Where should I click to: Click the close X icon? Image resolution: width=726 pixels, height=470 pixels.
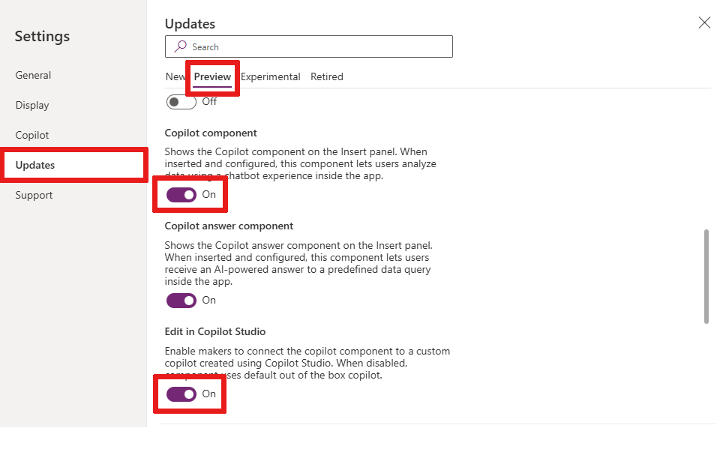point(703,22)
